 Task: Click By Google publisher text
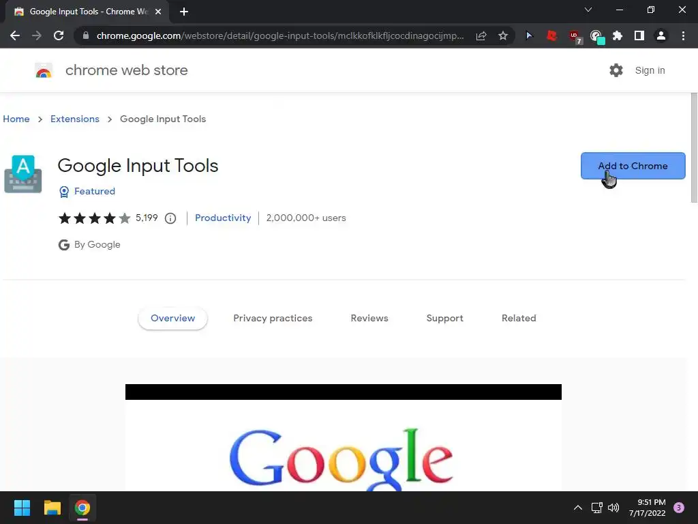coord(97,245)
